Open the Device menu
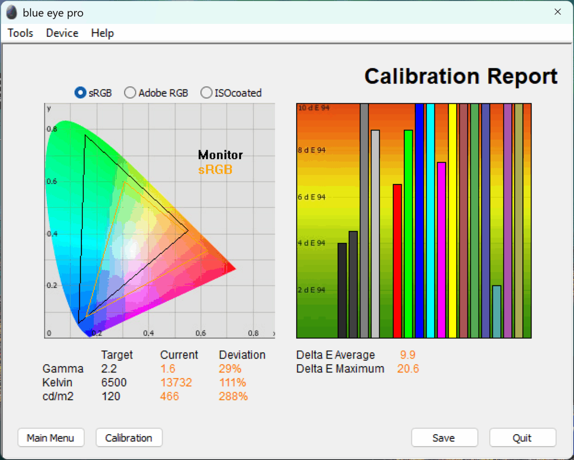 click(62, 33)
